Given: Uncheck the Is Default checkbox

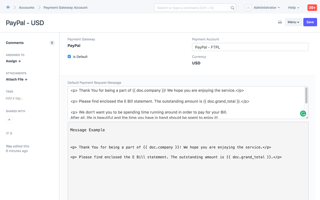Looking at the screenshot, I should click(x=69, y=57).
